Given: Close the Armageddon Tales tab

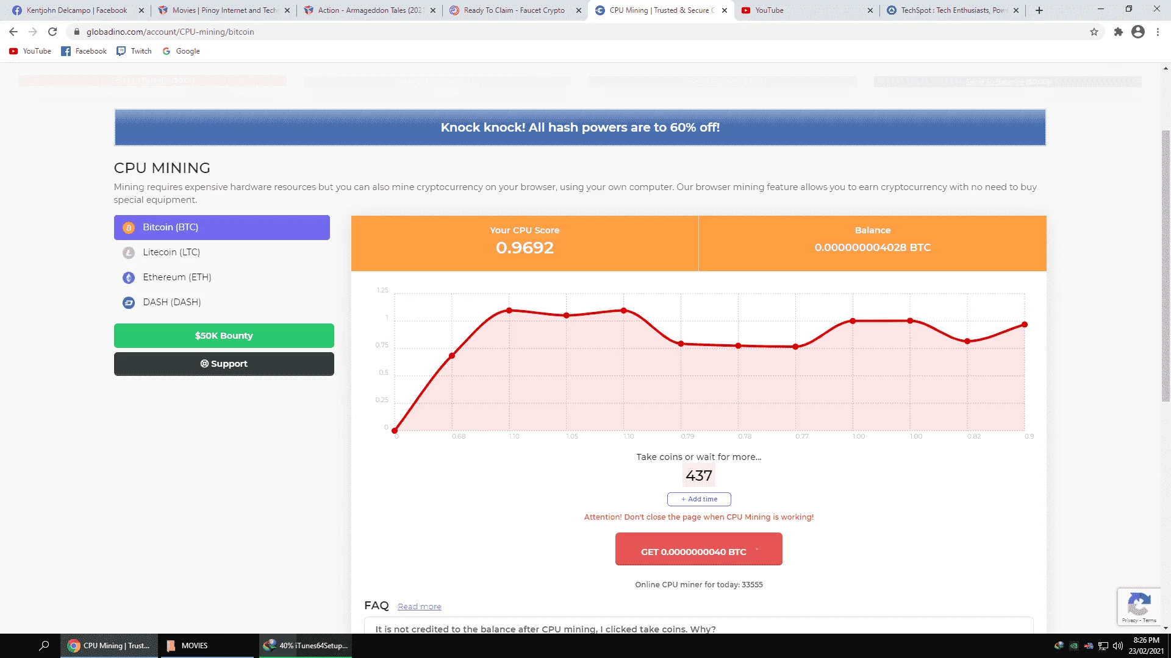Looking at the screenshot, I should [x=433, y=10].
